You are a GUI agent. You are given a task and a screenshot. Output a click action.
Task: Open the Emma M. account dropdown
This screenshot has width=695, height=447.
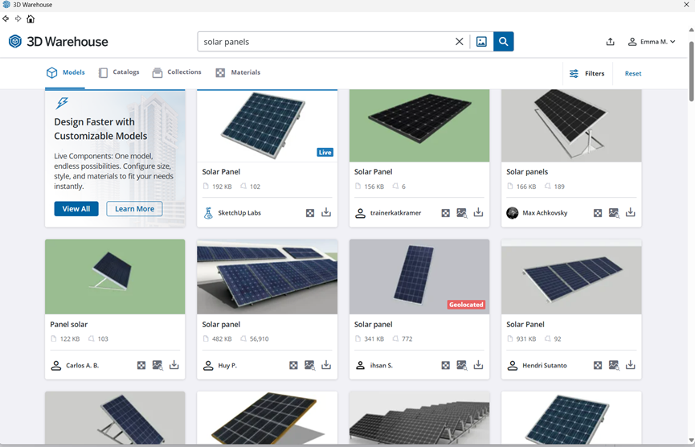[652, 42]
